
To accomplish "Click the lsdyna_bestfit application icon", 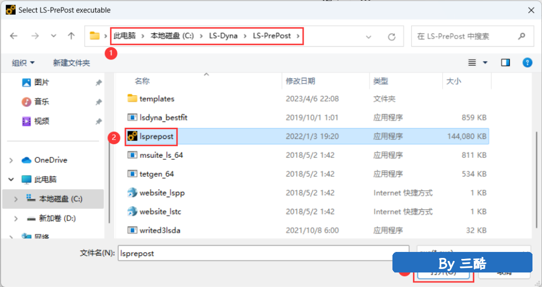I will 132,117.
